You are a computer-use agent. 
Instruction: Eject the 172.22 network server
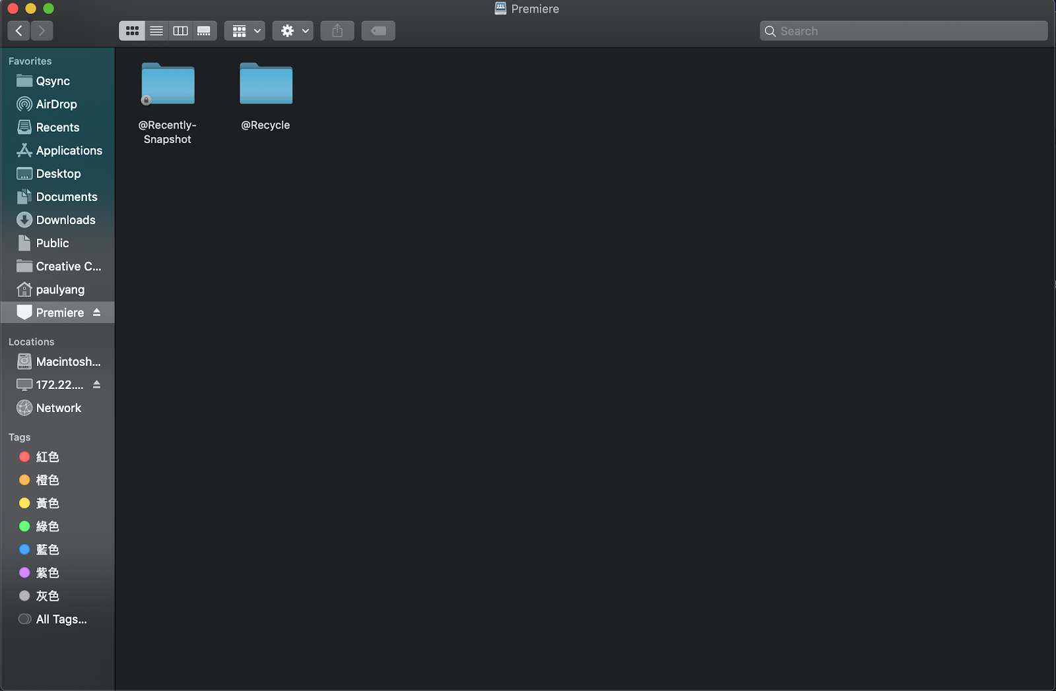(x=97, y=385)
